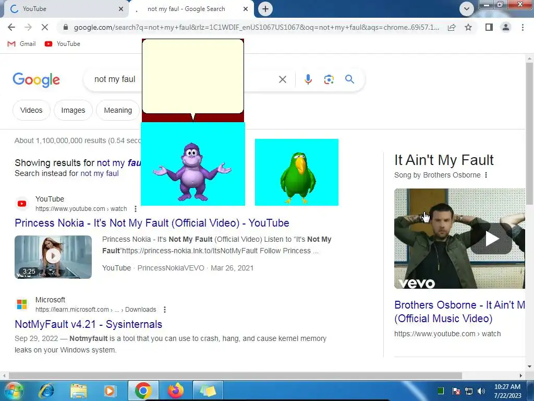
Task: Click the scroll-down arrow on vertical scrollbar
Action: tap(529, 367)
